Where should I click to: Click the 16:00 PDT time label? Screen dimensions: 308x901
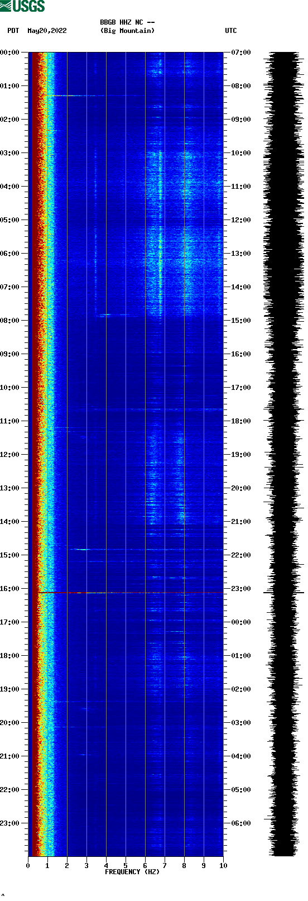(x=9, y=589)
